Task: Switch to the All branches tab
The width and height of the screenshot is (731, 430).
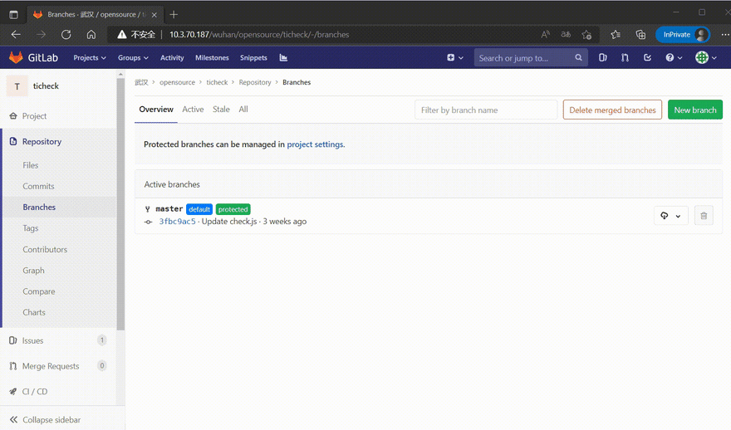Action: coord(243,110)
